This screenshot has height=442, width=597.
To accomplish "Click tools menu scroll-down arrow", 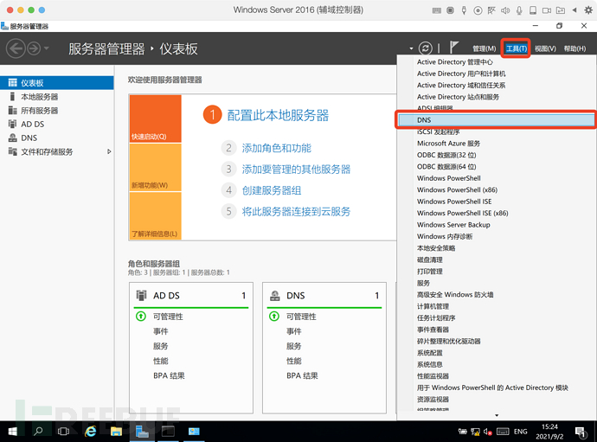I will (497, 415).
